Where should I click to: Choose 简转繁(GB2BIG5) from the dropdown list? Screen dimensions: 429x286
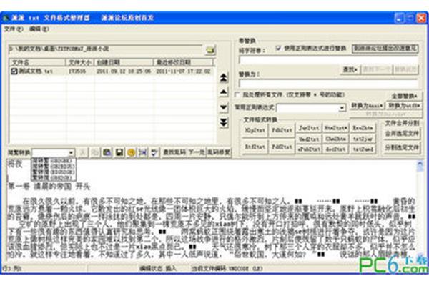coord(54,166)
